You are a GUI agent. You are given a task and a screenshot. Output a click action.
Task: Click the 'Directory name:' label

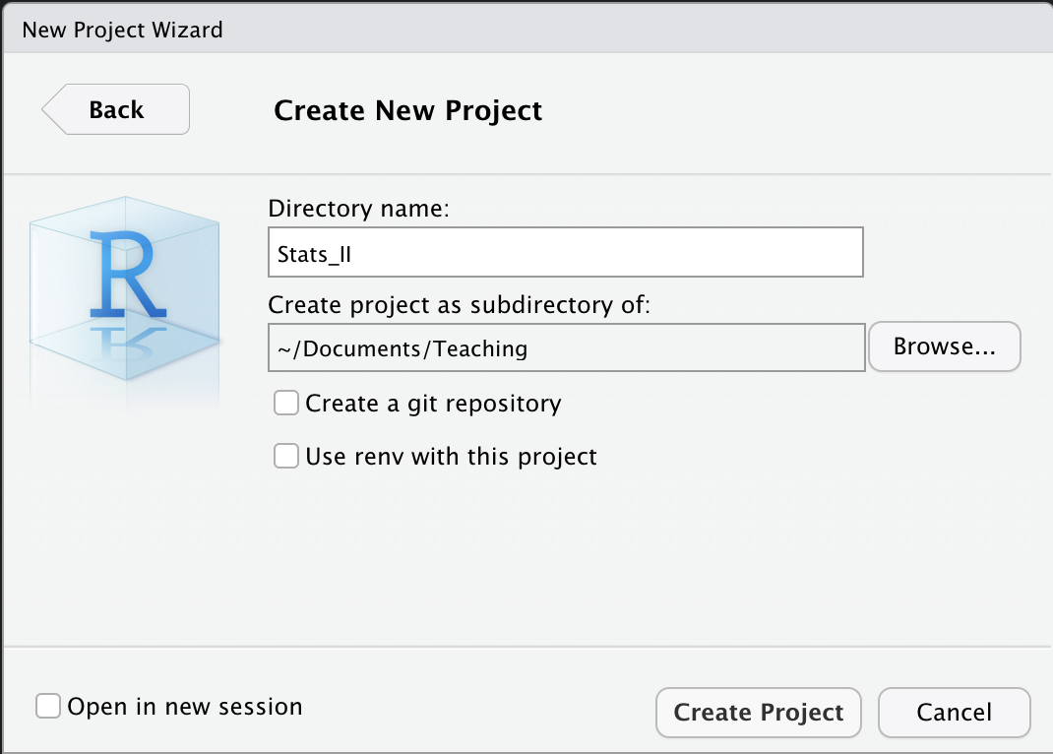358,209
